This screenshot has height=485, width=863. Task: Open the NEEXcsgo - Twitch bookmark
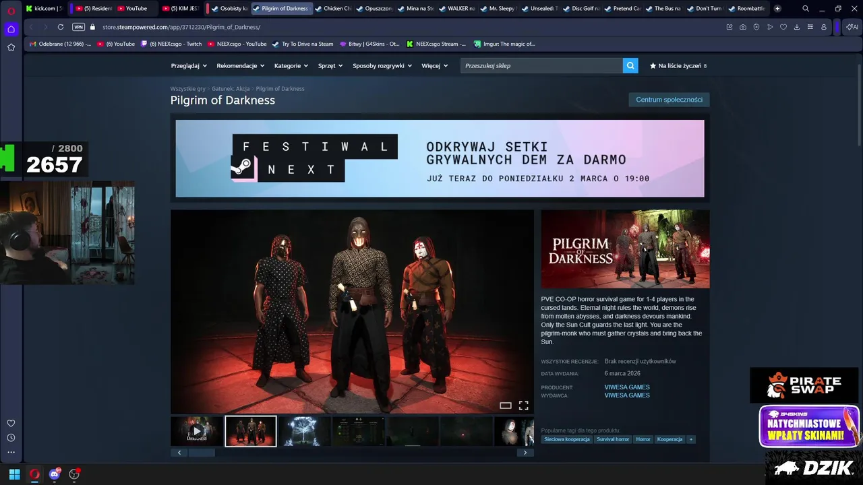pos(171,44)
